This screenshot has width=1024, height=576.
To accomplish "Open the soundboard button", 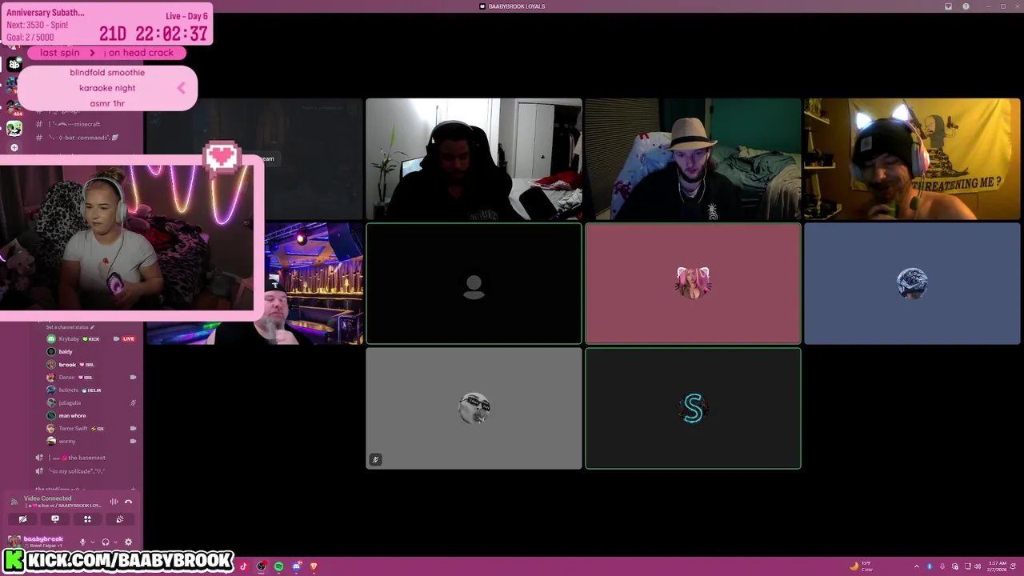I will 120,519.
